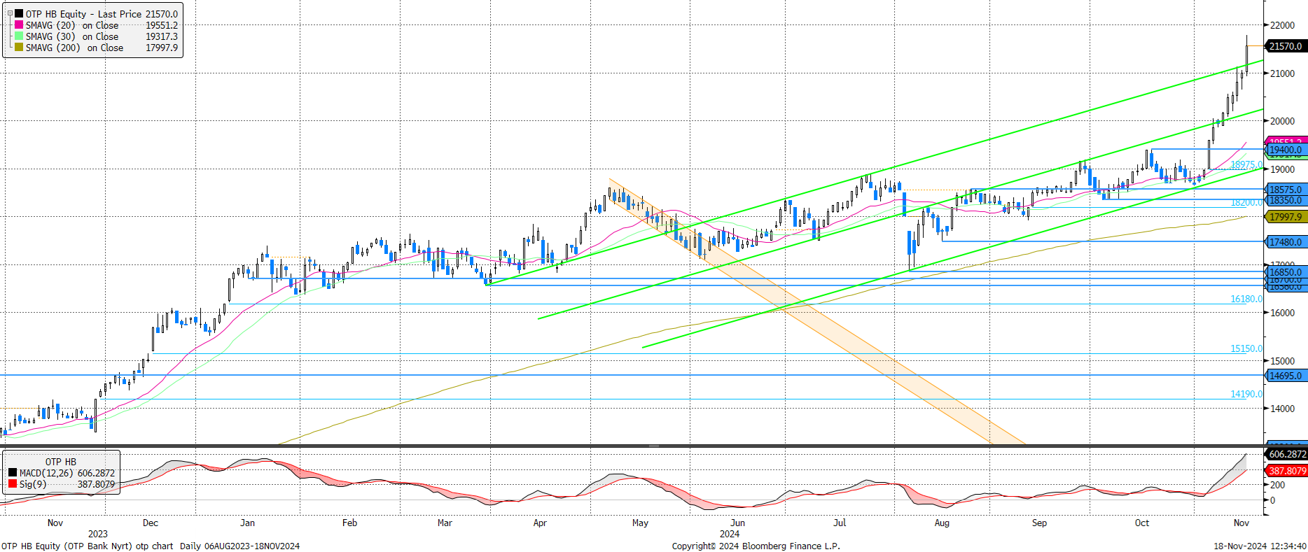Click the Nov 2023 label on date axis
The width and height of the screenshot is (1308, 552).
click(55, 523)
